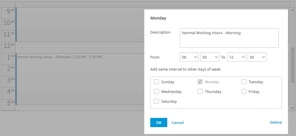Click the Wednesday label text
The image size is (296, 136).
click(171, 92)
